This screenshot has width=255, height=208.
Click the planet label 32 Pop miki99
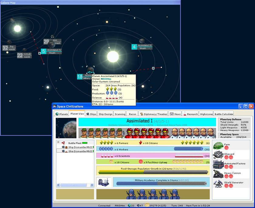pos(9,48)
